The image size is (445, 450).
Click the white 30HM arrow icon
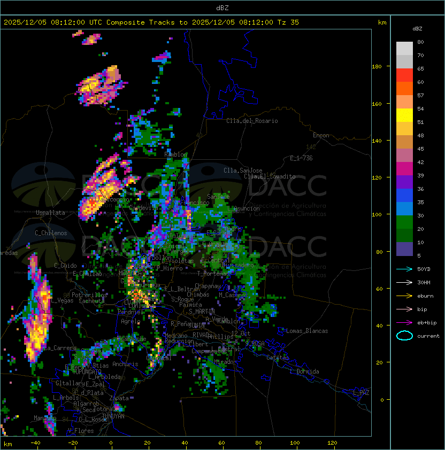click(x=404, y=282)
